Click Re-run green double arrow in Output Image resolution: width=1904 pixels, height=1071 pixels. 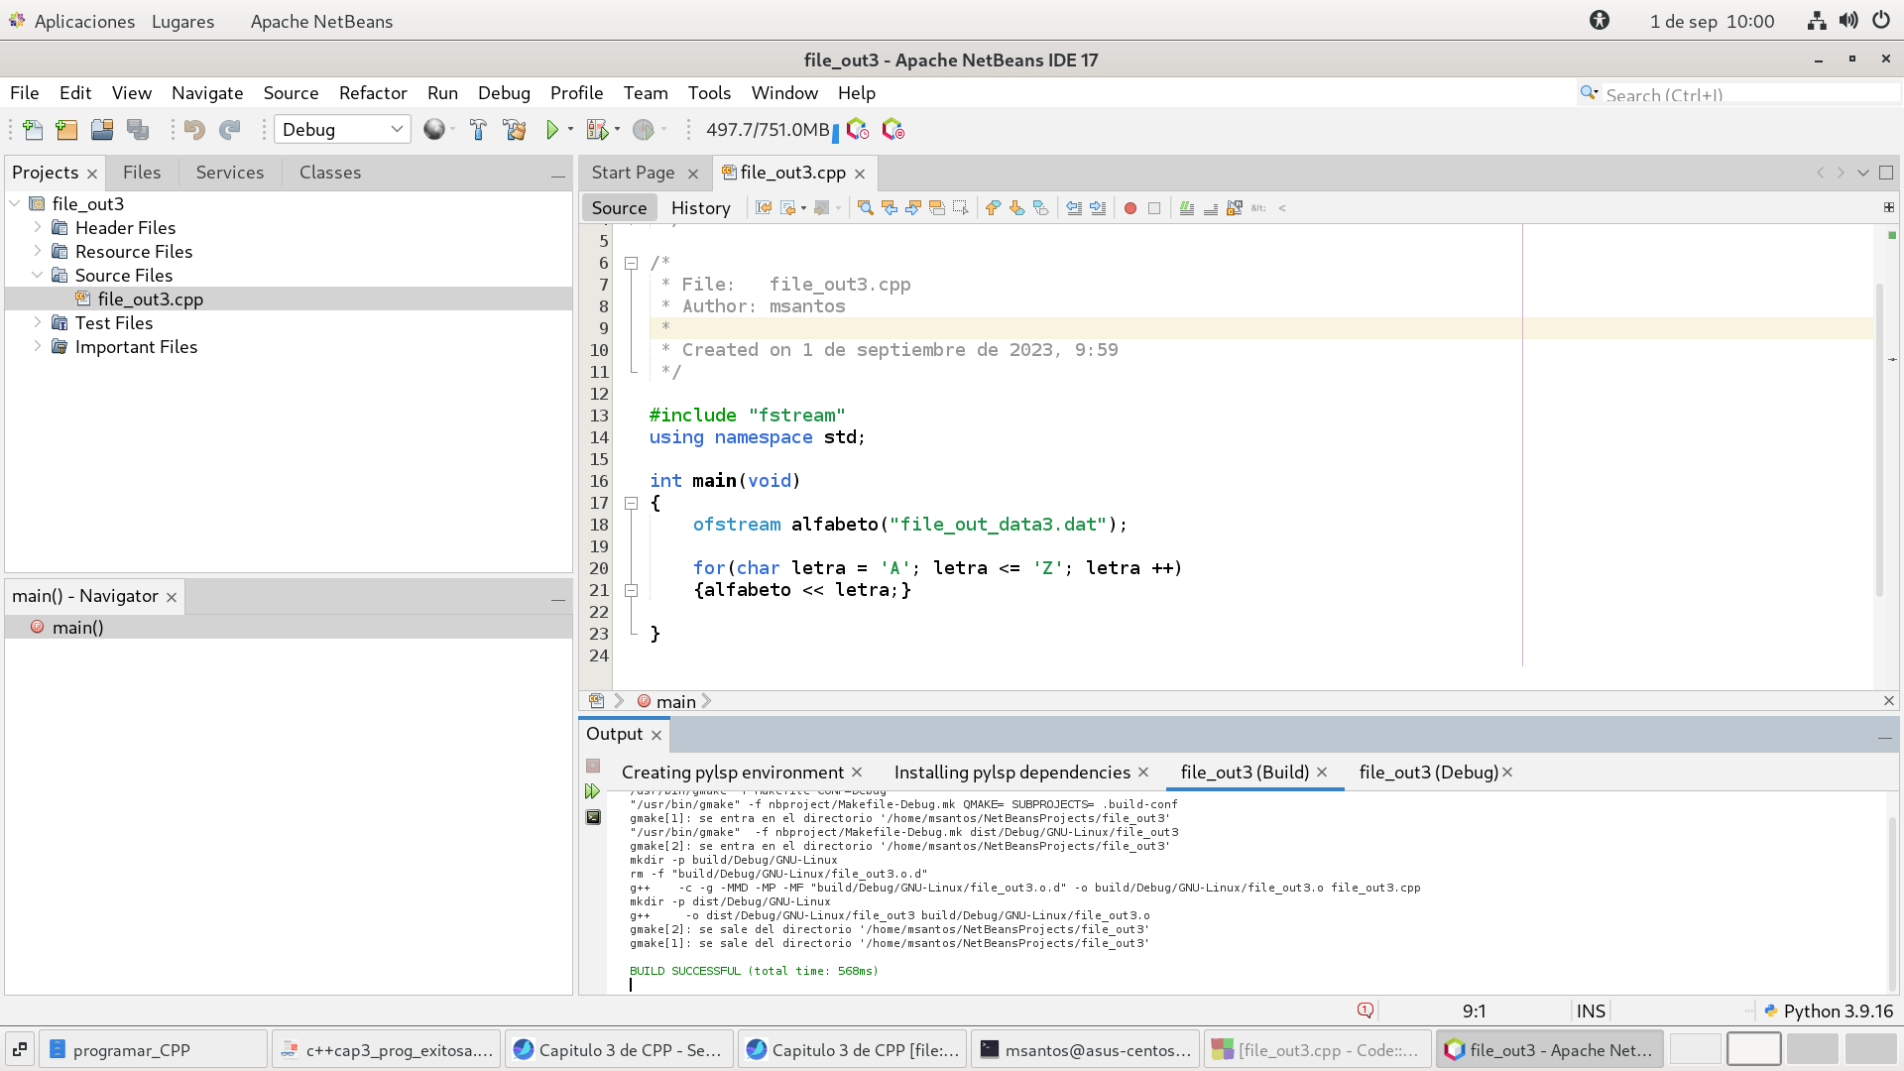coord(592,791)
